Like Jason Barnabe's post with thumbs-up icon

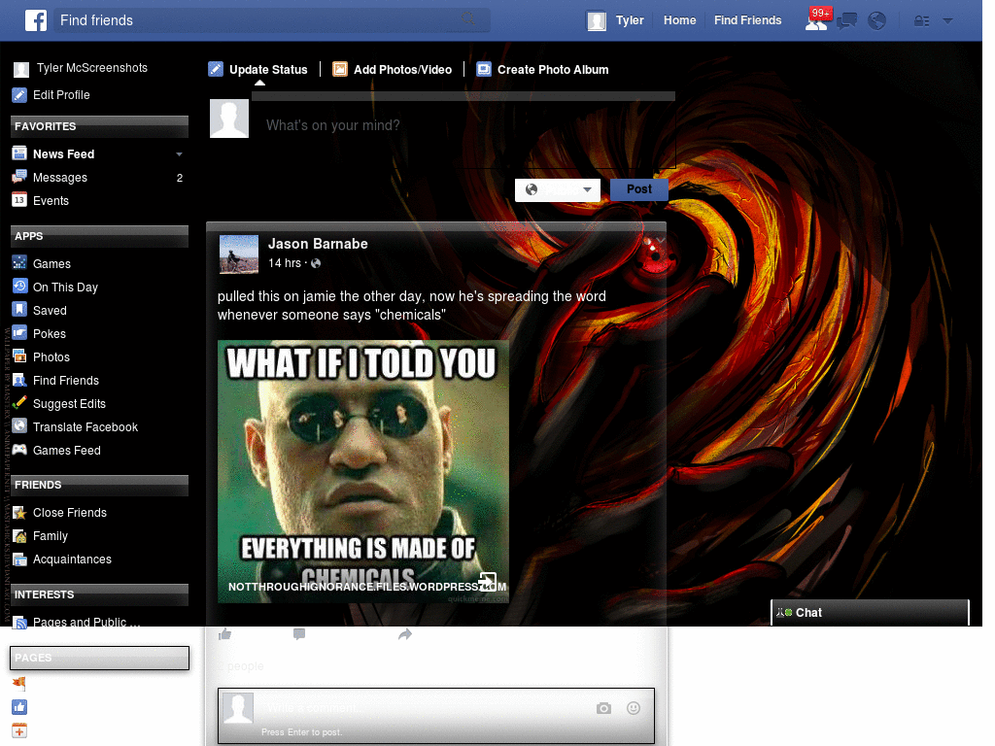(224, 633)
